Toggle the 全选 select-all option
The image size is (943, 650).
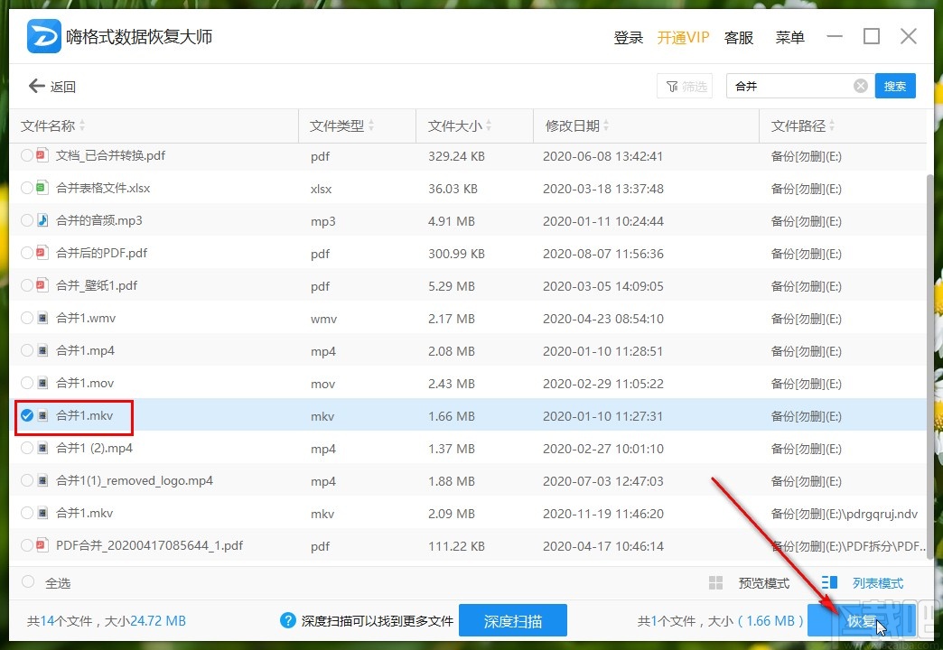pos(28,581)
